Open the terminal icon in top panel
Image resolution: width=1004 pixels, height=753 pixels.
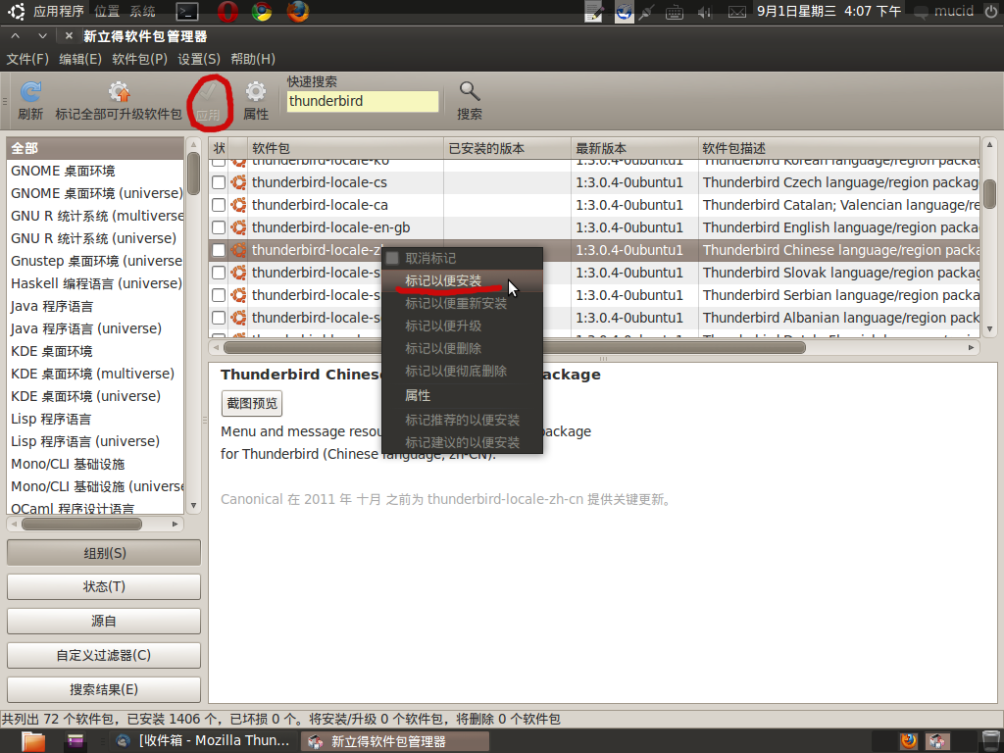click(188, 12)
